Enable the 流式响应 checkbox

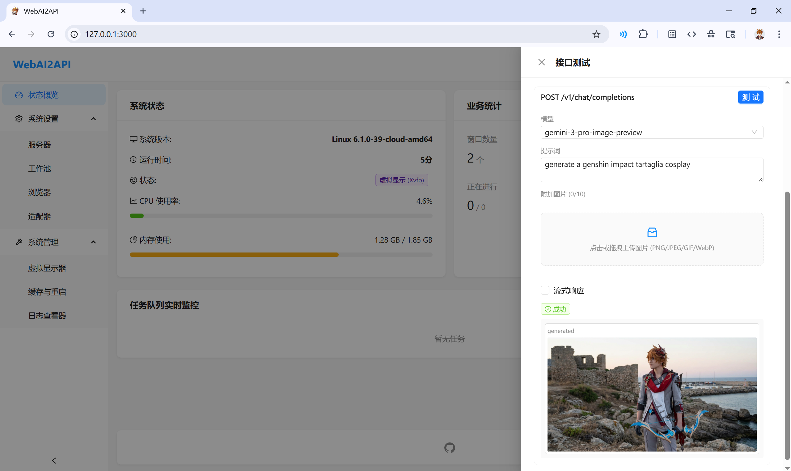[545, 291]
